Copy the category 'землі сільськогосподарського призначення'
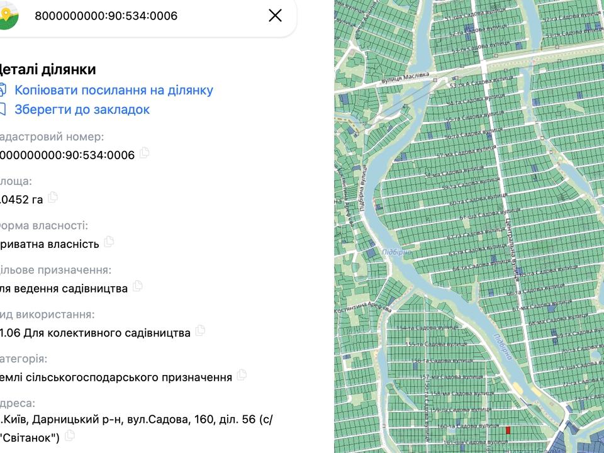 tap(242, 375)
